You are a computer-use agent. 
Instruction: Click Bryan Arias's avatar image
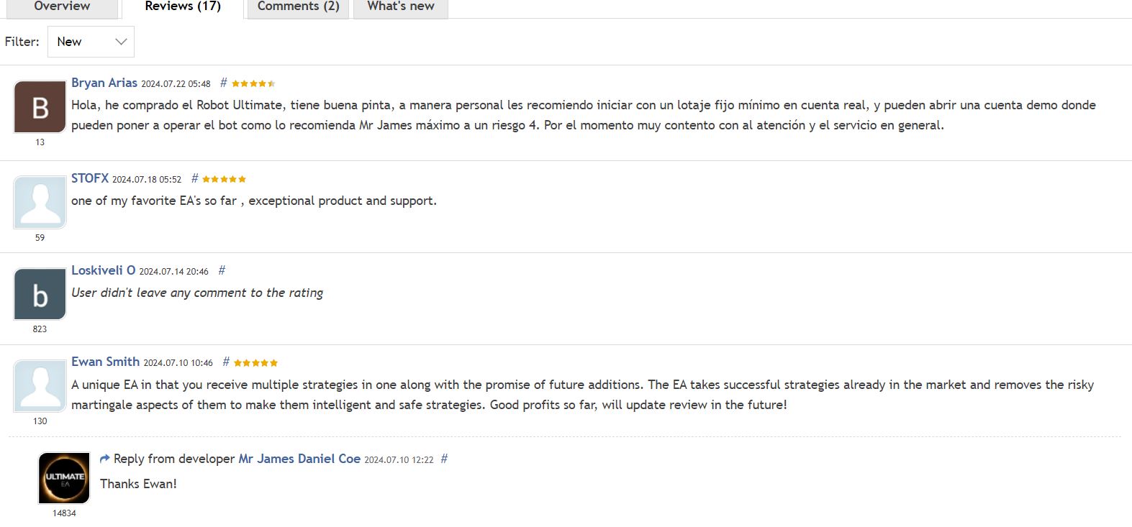[40, 106]
